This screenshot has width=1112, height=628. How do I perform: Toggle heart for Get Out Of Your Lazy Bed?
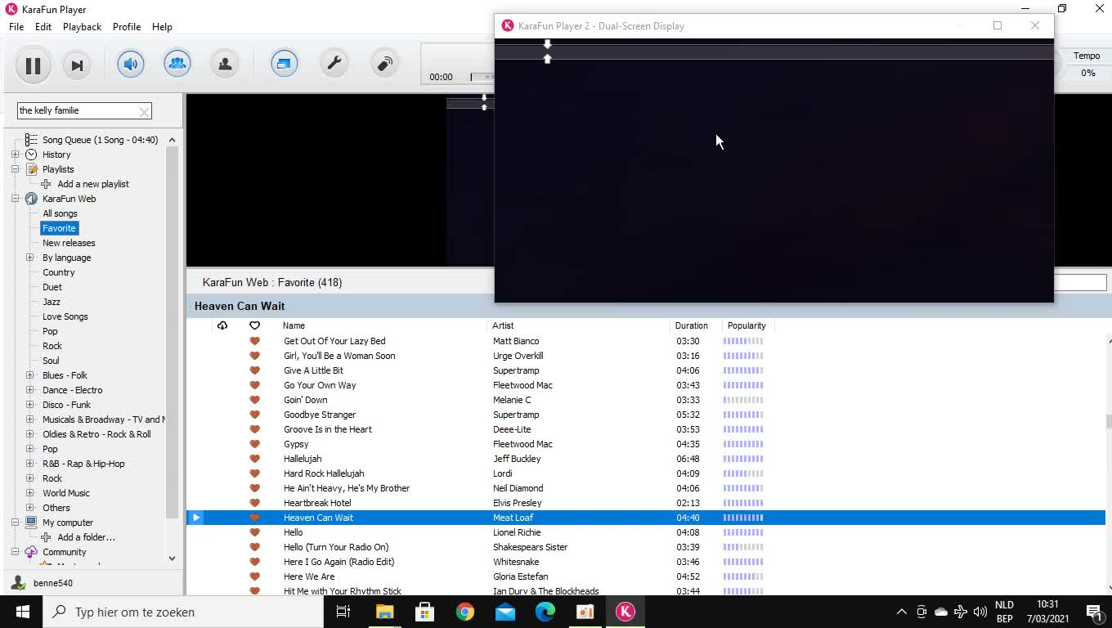(x=254, y=341)
